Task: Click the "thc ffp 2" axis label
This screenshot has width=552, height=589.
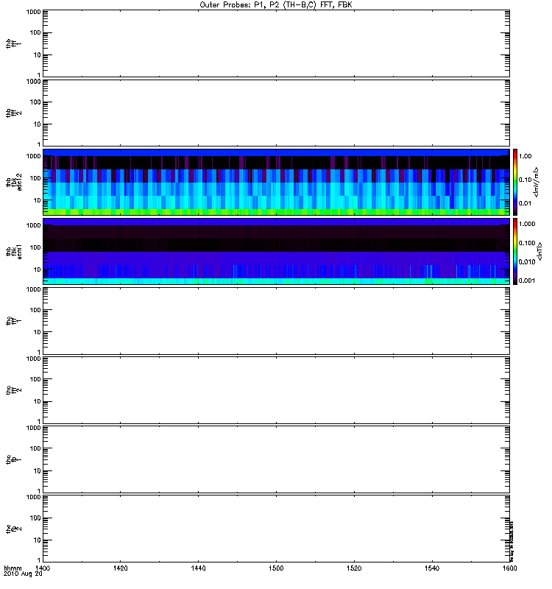Action: click(x=14, y=529)
